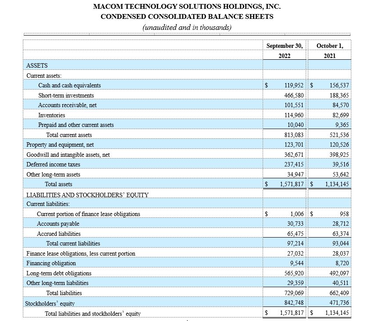Click accrued liabilities value 65,475

[296, 234]
